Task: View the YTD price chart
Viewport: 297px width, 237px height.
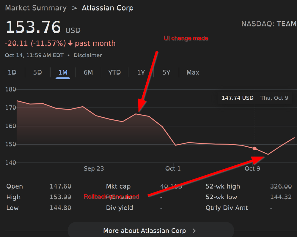Action: point(114,72)
